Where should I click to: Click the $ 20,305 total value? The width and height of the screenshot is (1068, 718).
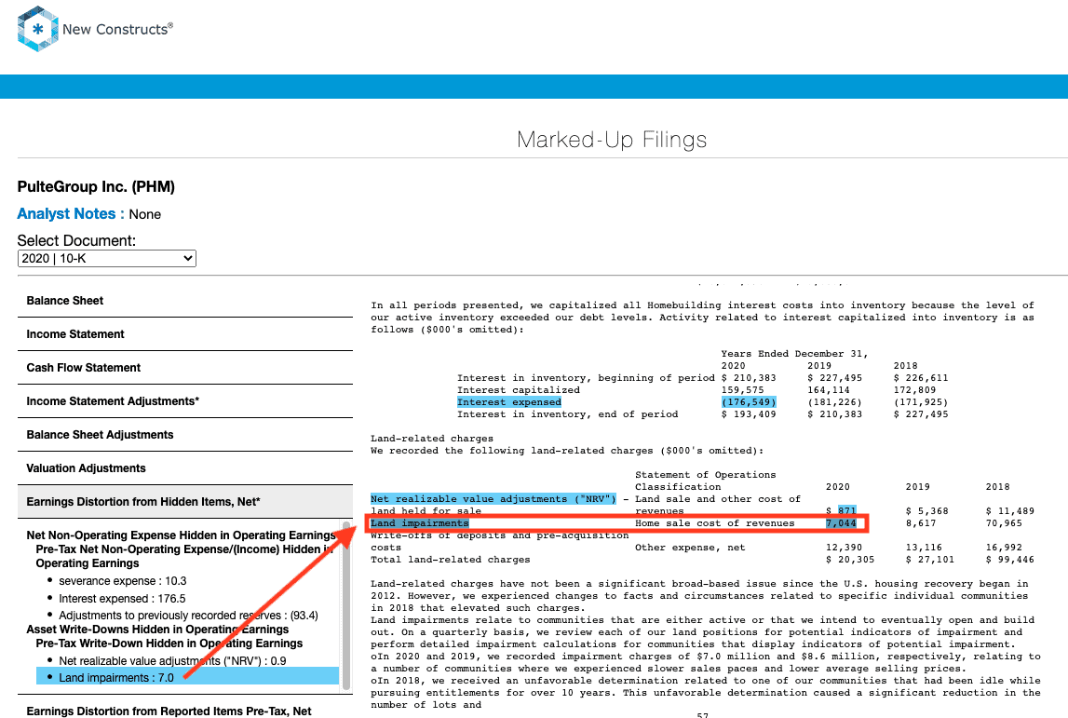click(x=850, y=560)
